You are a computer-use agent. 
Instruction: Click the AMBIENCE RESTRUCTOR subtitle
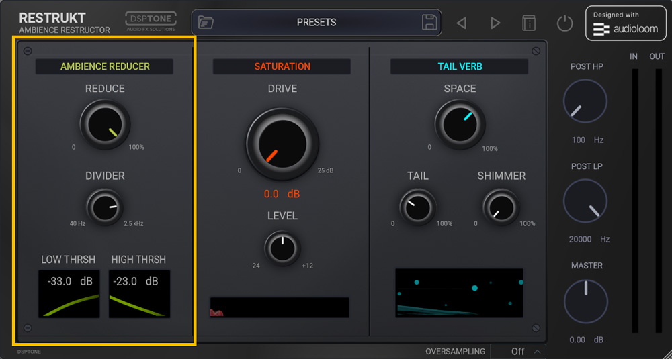tap(65, 30)
